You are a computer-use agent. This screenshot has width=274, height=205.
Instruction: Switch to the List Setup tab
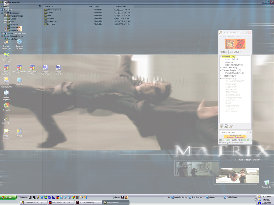(234, 52)
